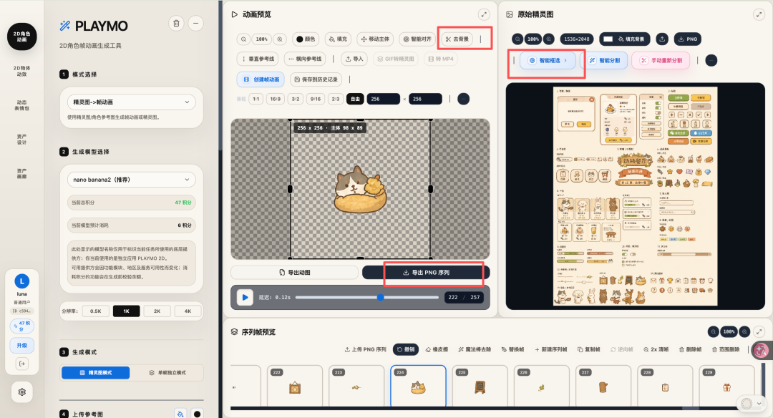Select the 16:9 crop ratio
This screenshot has width=773, height=418.
[275, 99]
